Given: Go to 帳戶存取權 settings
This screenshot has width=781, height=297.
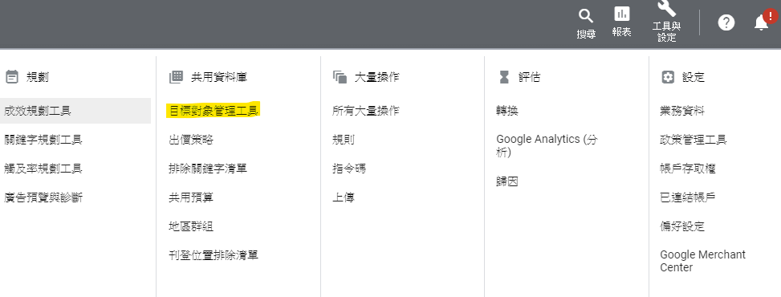Looking at the screenshot, I should 688,169.
